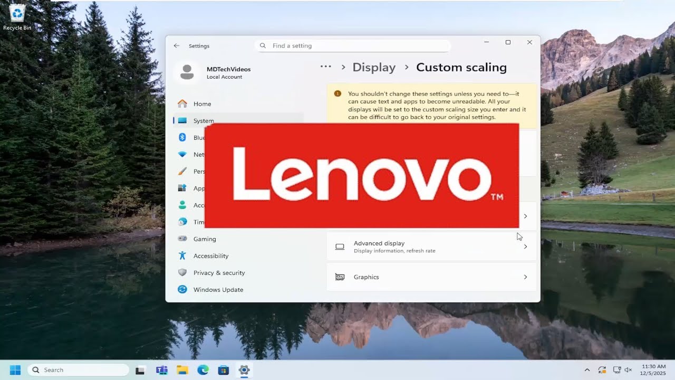Maximize the Settings window

[508, 42]
